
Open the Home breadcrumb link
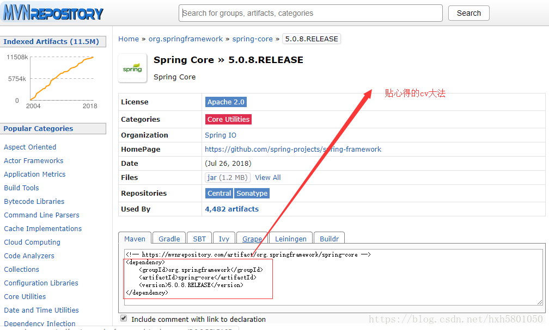pyautogui.click(x=129, y=39)
